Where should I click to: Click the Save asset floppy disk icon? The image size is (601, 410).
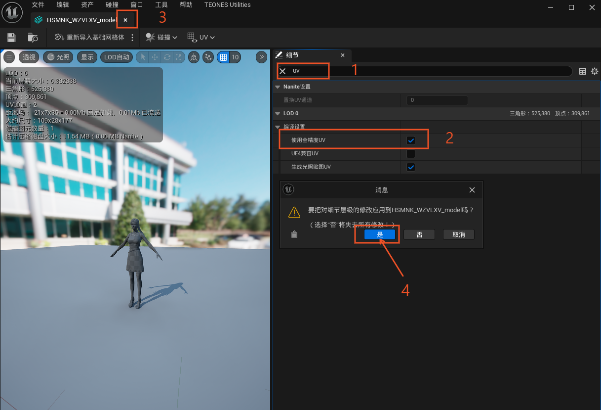[11, 38]
